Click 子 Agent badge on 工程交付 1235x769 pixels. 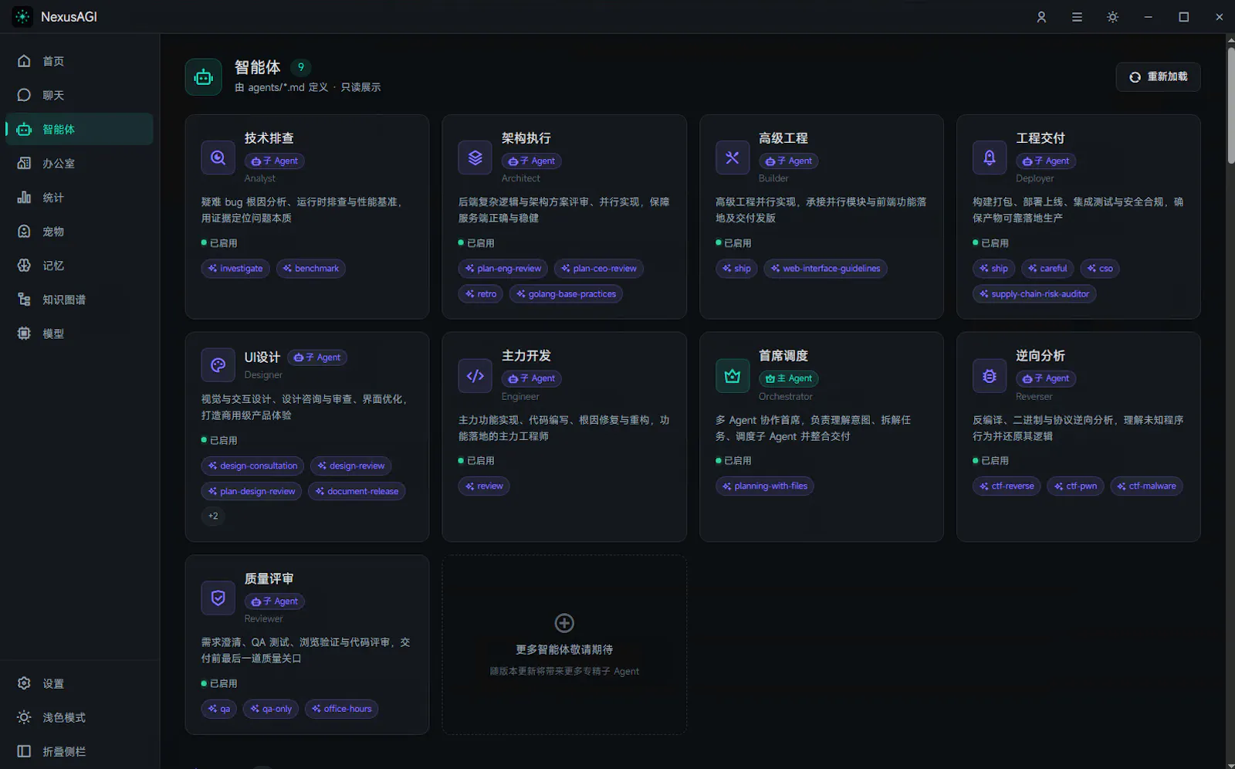(x=1046, y=161)
